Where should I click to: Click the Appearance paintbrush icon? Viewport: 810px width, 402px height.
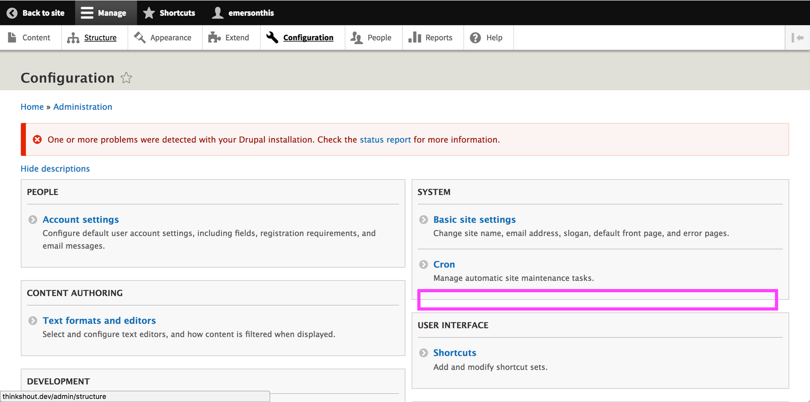[x=140, y=37]
